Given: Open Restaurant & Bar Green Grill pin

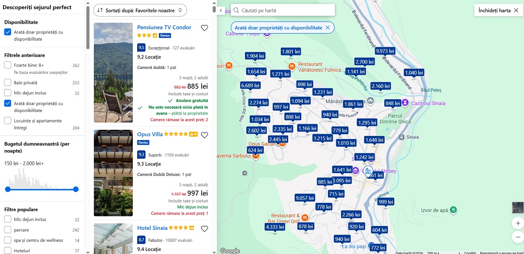Looking at the screenshot, I should coord(305,217).
